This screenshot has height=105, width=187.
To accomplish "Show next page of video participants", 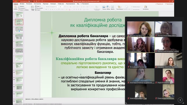I will coord(180,100).
